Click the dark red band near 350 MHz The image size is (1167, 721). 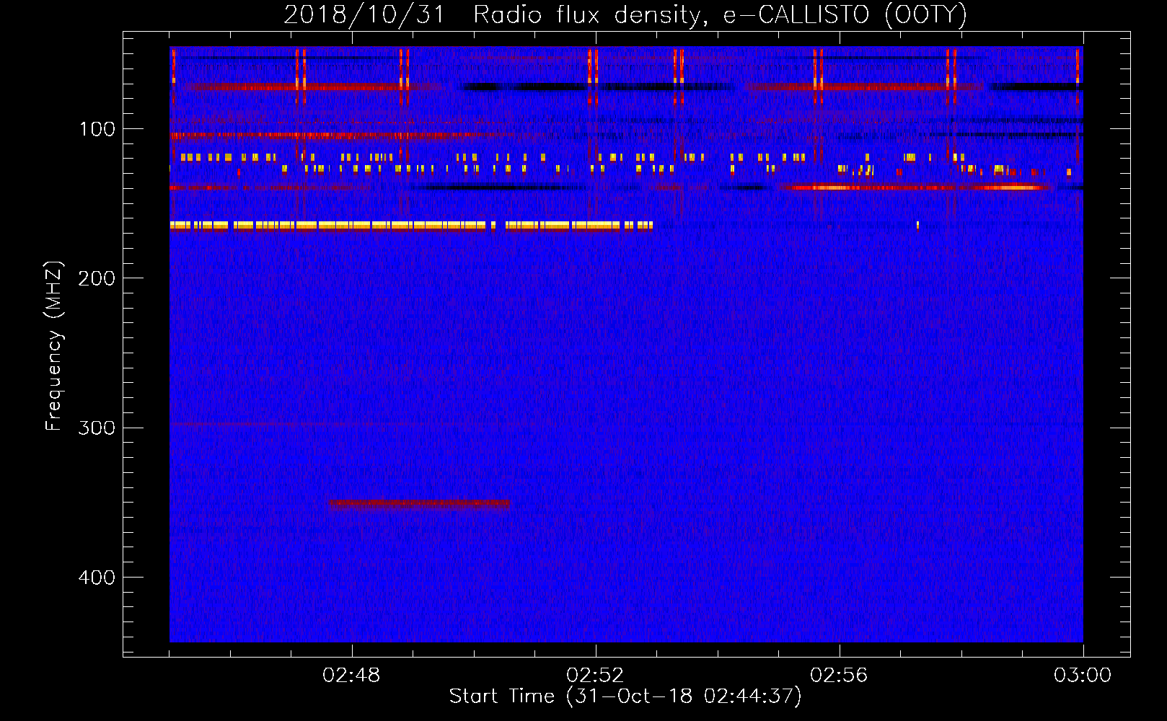tap(419, 505)
